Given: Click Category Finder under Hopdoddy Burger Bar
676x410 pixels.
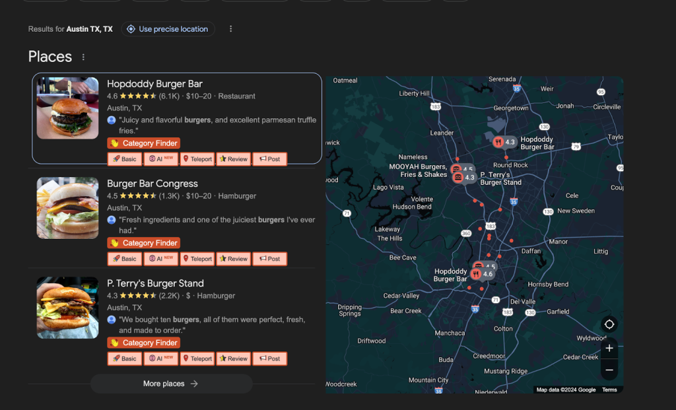Looking at the screenshot, I should [x=143, y=143].
